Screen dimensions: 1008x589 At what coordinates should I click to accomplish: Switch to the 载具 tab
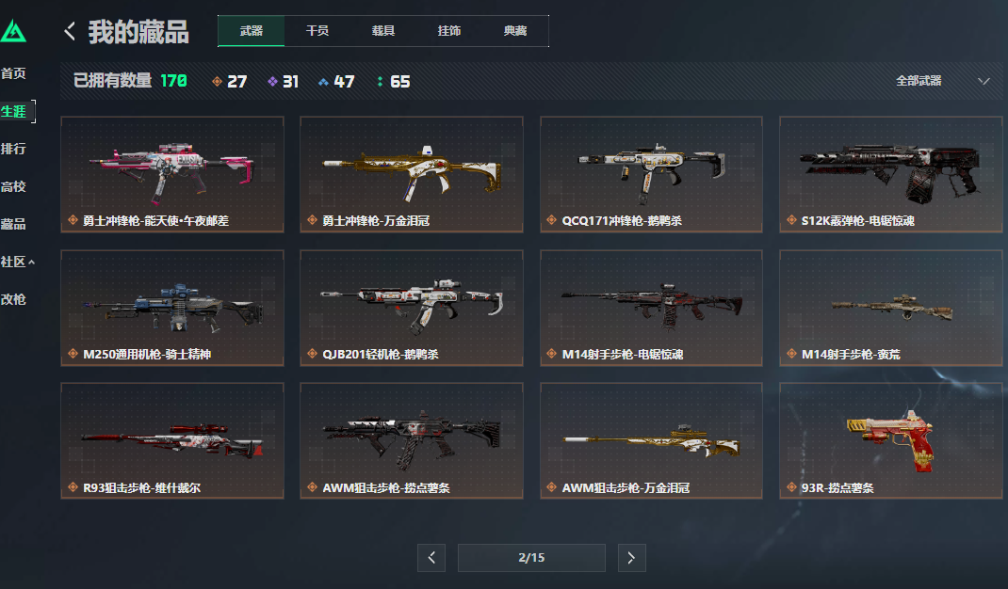pyautogui.click(x=383, y=31)
